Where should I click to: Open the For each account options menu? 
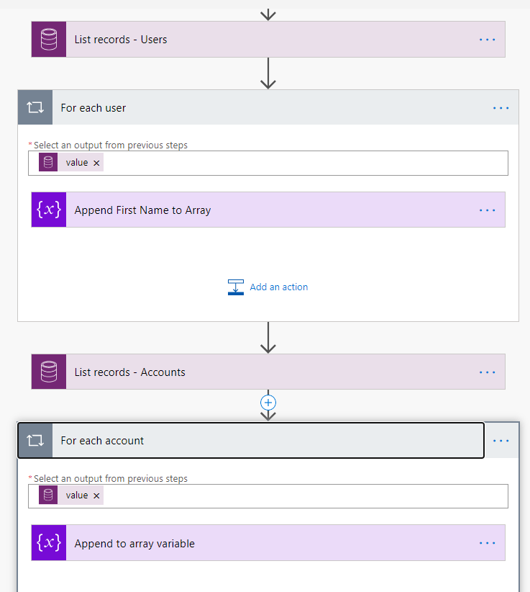[x=501, y=441]
